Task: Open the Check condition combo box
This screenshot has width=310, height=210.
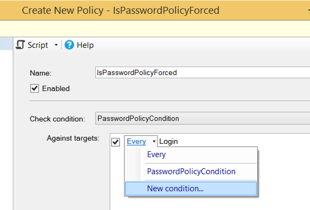Action: tap(203, 119)
